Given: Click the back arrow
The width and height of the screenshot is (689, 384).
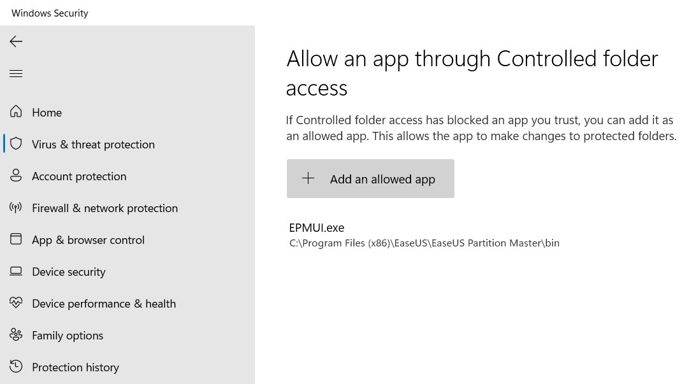Looking at the screenshot, I should [15, 41].
